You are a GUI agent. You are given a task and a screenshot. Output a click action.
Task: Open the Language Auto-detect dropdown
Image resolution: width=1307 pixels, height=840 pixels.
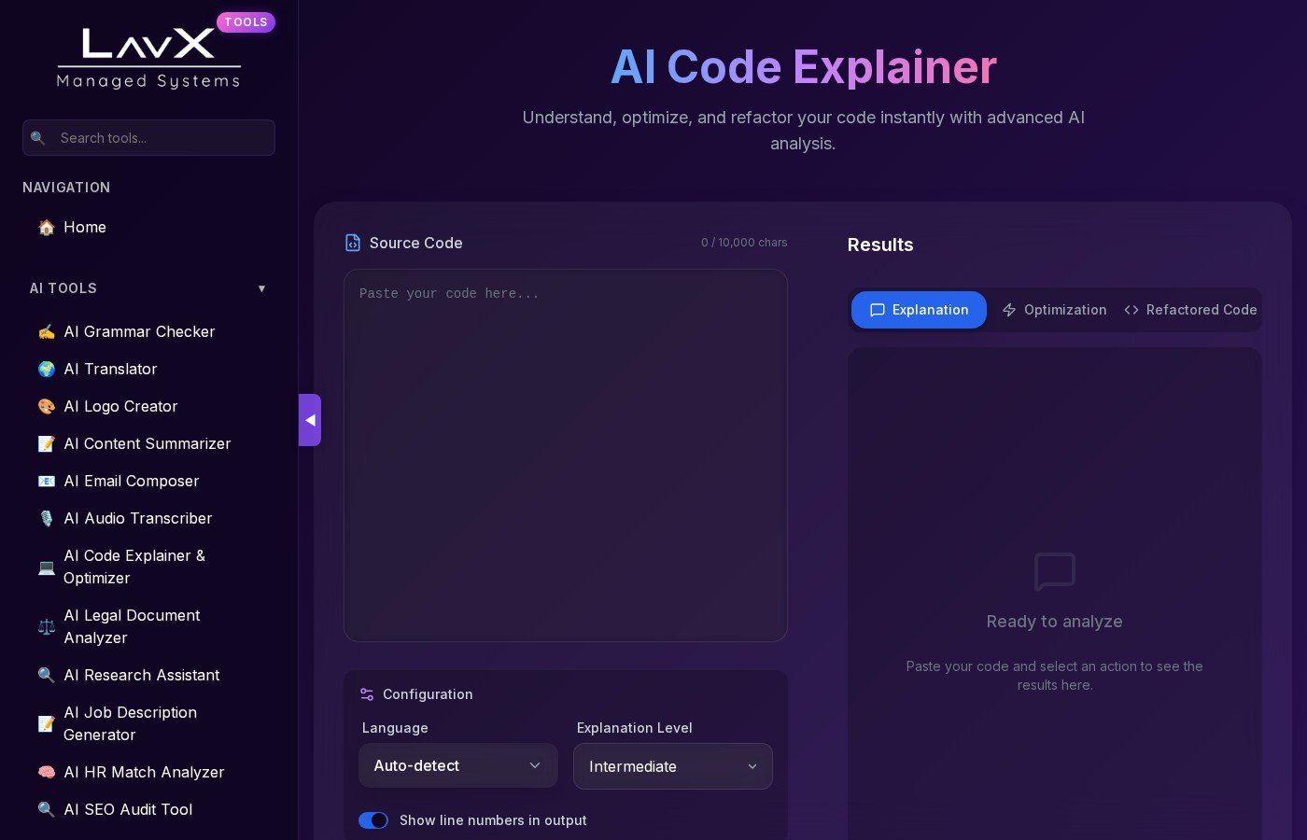[x=457, y=766]
